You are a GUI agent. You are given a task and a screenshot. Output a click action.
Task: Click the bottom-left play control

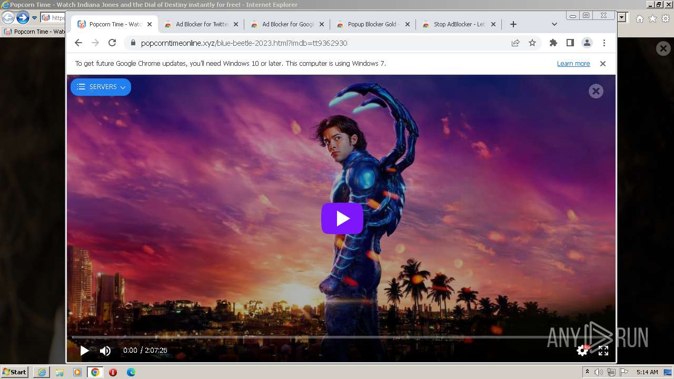84,350
